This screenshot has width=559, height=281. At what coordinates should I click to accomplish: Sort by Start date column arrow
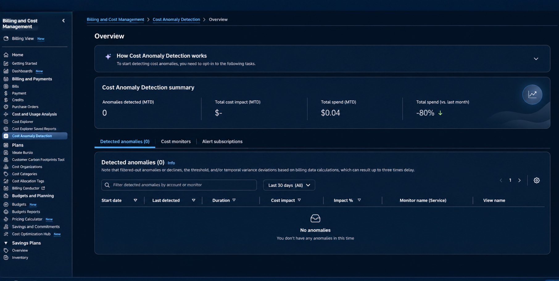(135, 200)
